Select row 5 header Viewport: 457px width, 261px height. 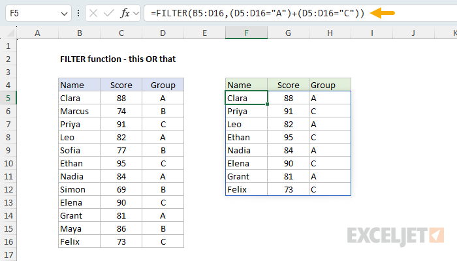point(8,98)
